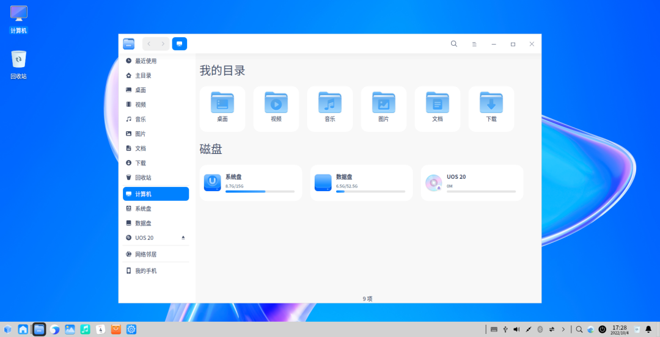Open 视频 from the sidebar
660x337 pixels.
[x=156, y=105]
